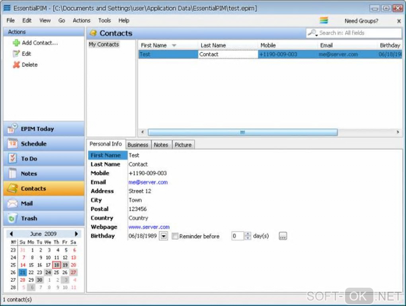
Task: Open the EPIM Today module
Action: point(44,129)
